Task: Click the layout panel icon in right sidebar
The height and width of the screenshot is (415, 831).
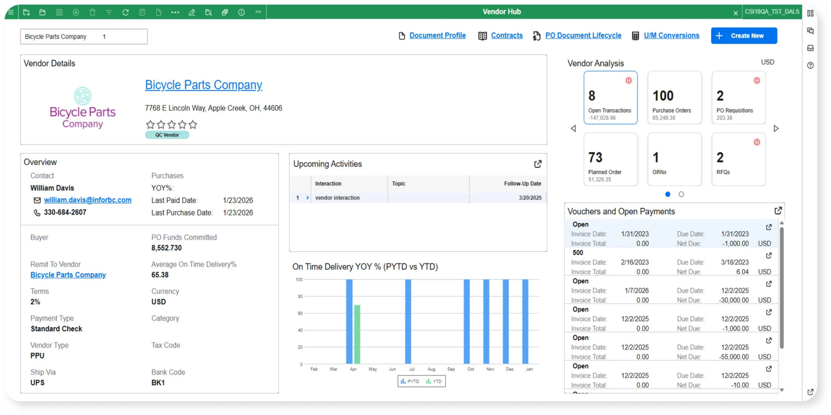Action: pos(810,14)
